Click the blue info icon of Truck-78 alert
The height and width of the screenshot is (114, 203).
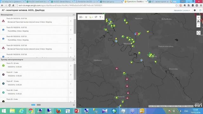(x=3, y=30)
